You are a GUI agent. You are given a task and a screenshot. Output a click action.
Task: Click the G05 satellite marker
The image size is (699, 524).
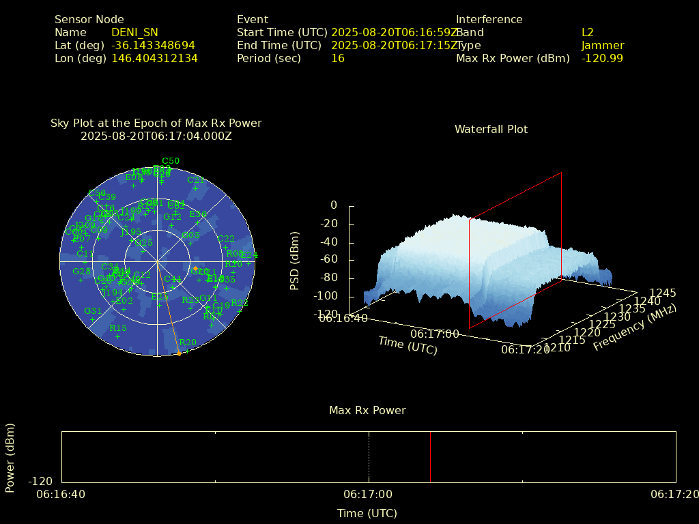click(191, 244)
